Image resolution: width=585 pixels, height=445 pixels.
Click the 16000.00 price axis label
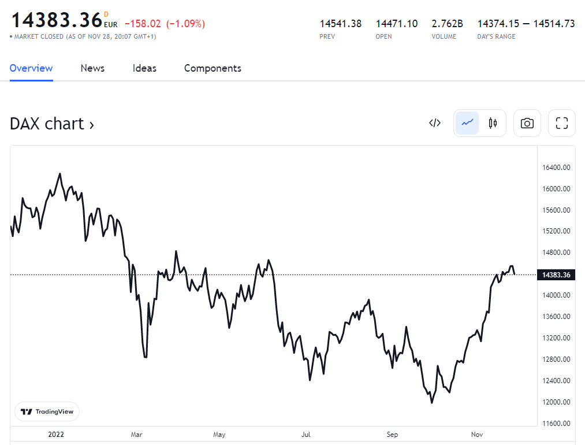coord(556,189)
